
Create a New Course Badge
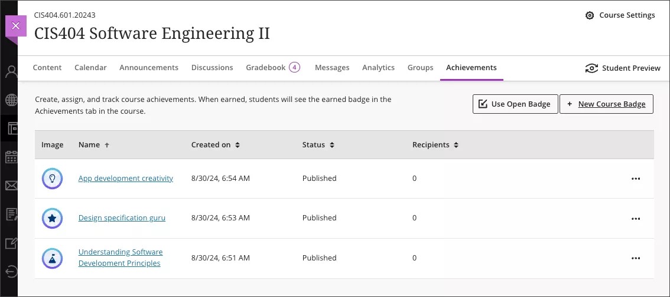point(606,104)
